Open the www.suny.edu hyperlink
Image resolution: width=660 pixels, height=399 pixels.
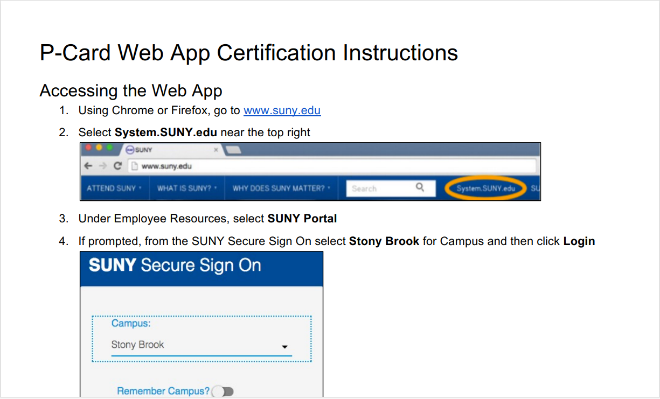[x=282, y=110]
